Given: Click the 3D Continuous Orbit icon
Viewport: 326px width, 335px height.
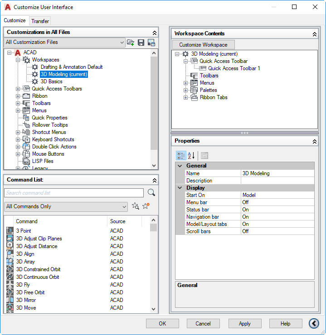Looking at the screenshot, I should click(10, 277).
